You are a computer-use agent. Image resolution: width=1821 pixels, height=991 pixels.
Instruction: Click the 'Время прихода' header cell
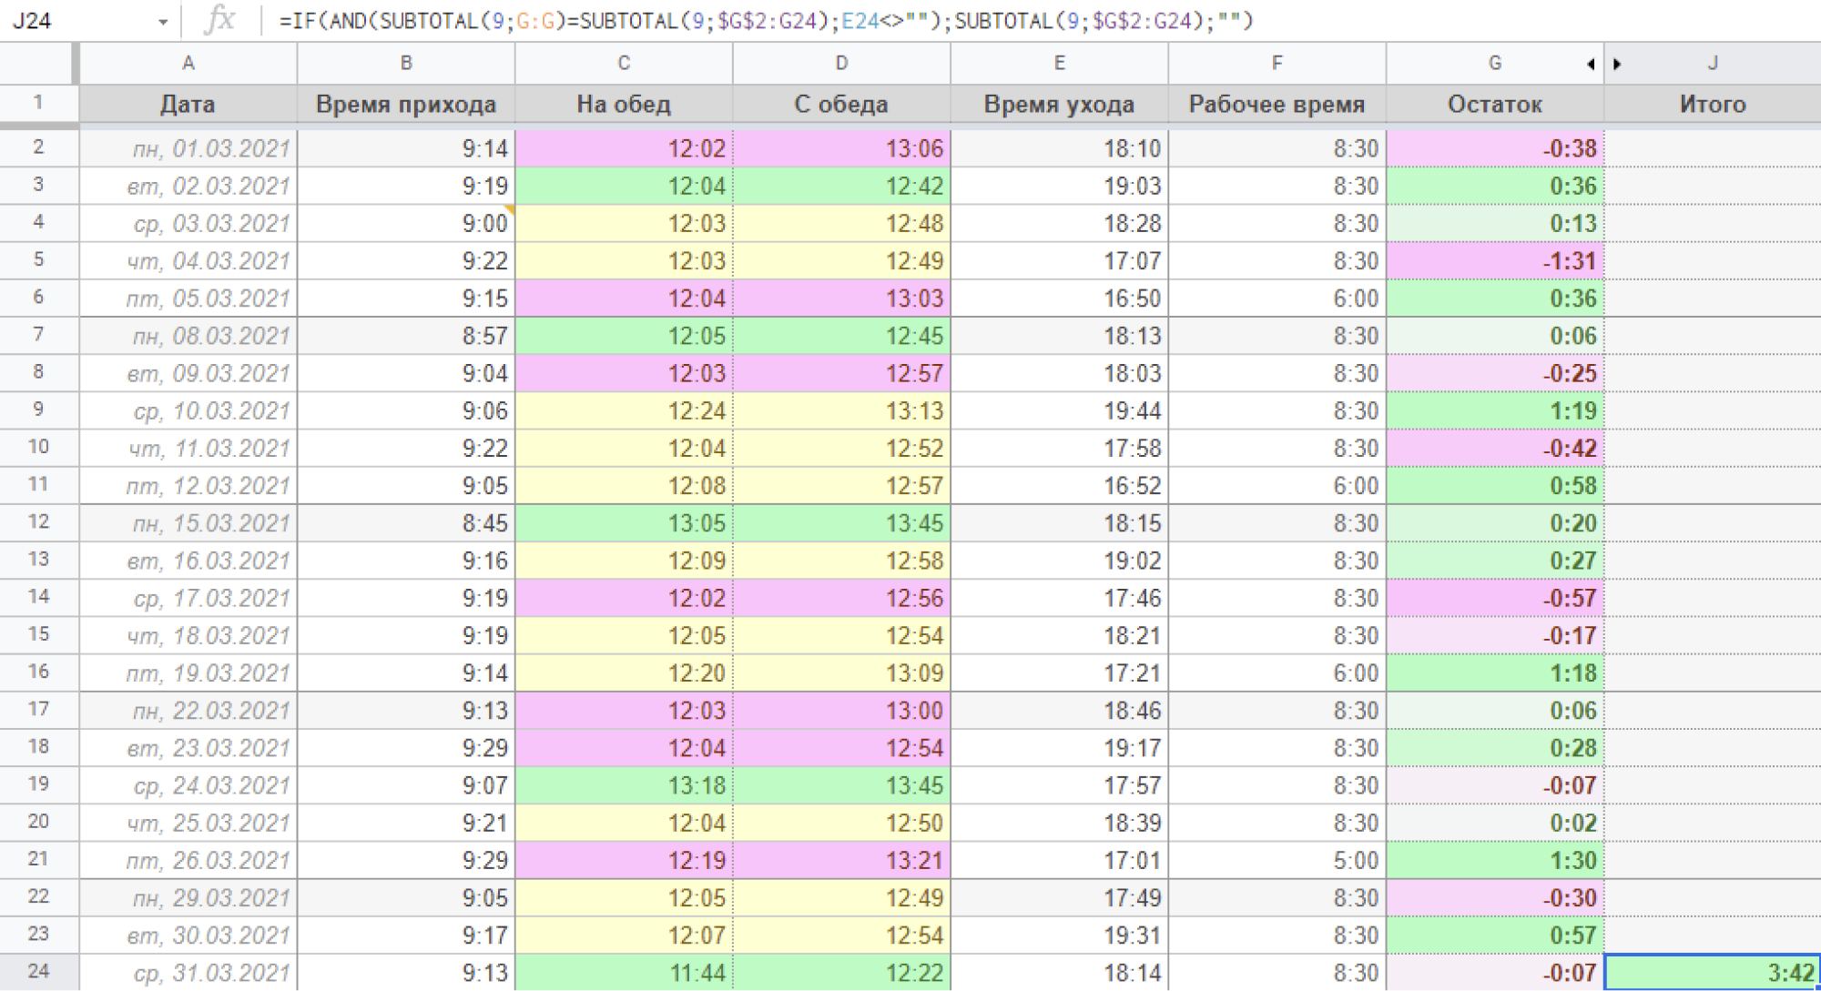pyautogui.click(x=406, y=104)
